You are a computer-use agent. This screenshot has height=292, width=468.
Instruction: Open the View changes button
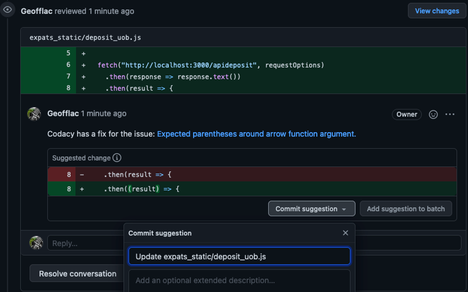coord(437,11)
